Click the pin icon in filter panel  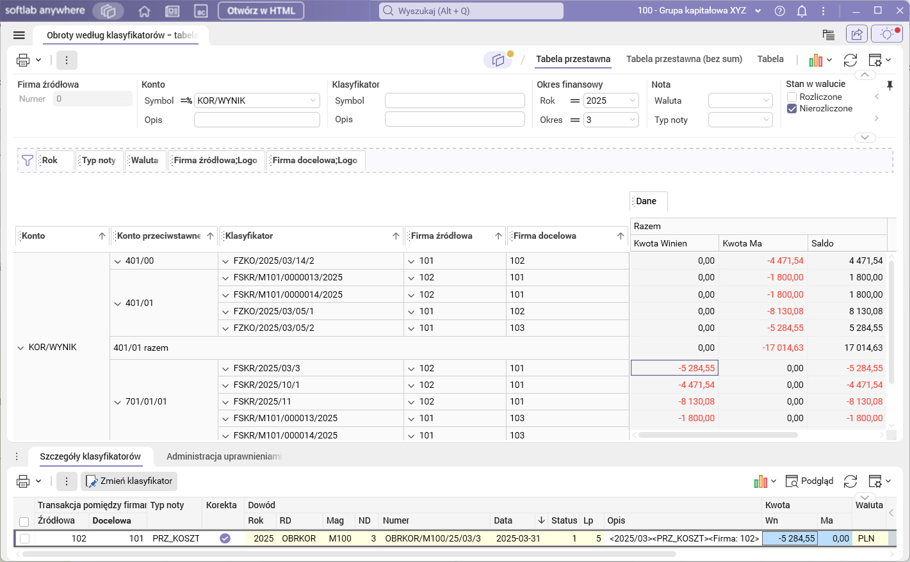[890, 85]
